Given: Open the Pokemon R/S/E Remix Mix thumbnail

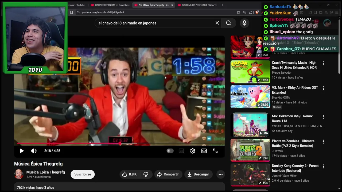Looking at the screenshot, I should pos(250,125).
